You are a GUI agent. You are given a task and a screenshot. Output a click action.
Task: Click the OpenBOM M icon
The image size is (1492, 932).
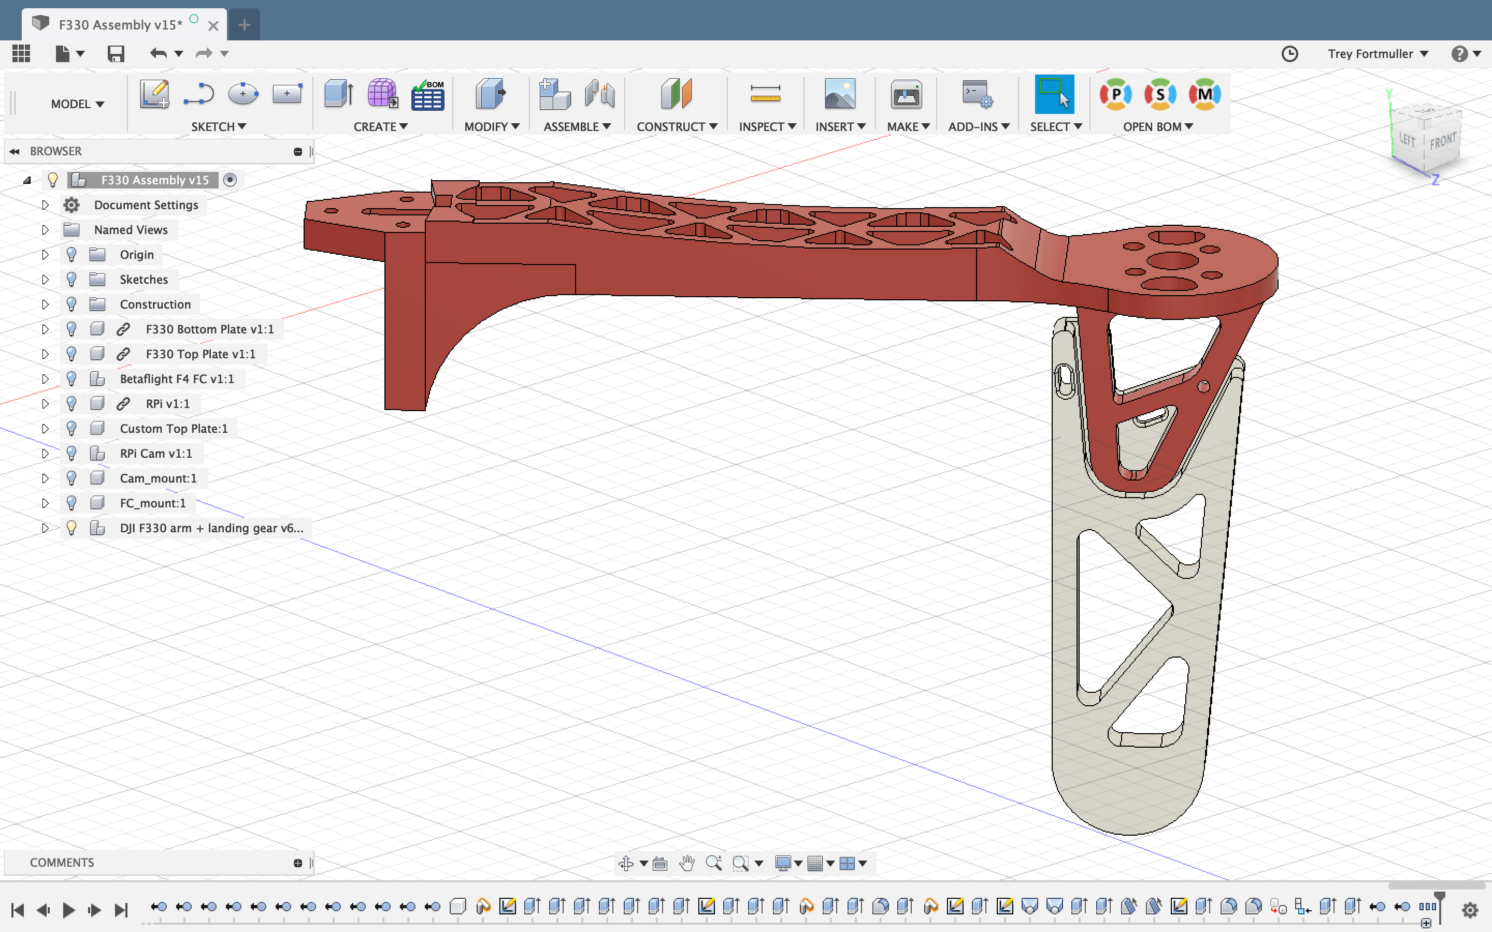coord(1204,94)
